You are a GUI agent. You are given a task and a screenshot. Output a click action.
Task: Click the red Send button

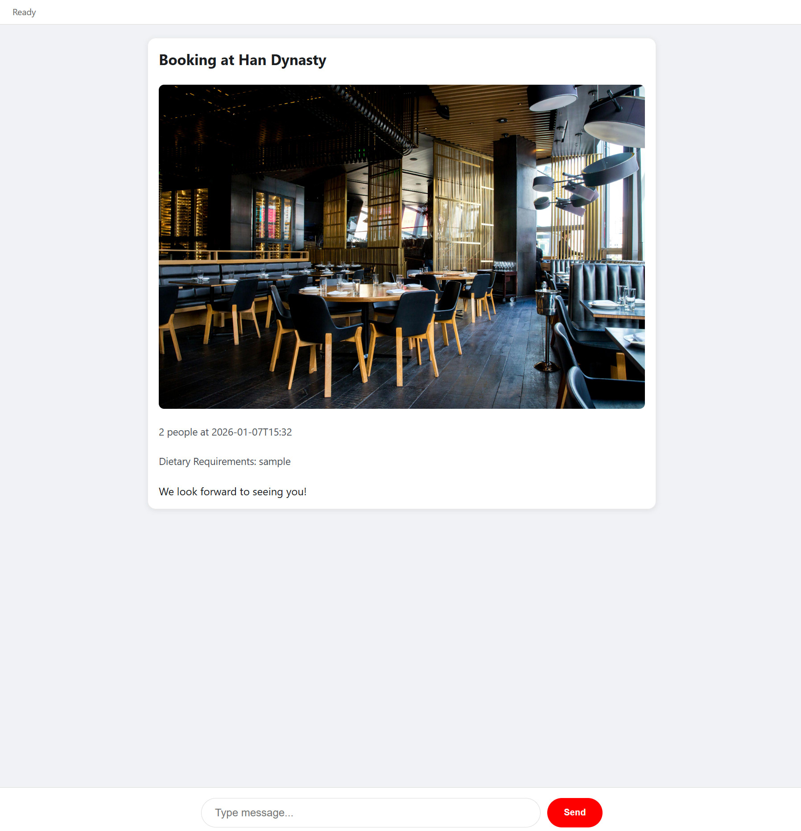coord(574,812)
